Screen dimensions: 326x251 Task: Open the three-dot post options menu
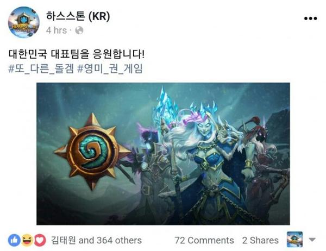310,18
